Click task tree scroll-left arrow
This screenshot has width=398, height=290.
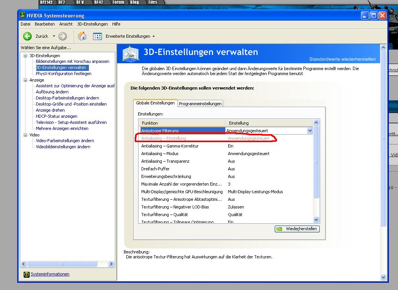(x=24, y=264)
